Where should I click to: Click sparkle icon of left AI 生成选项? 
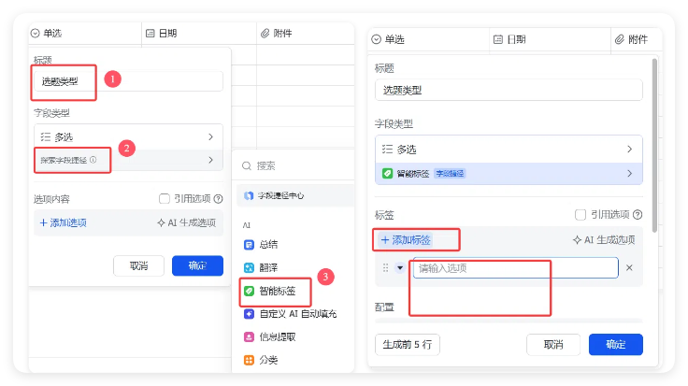pyautogui.click(x=161, y=222)
